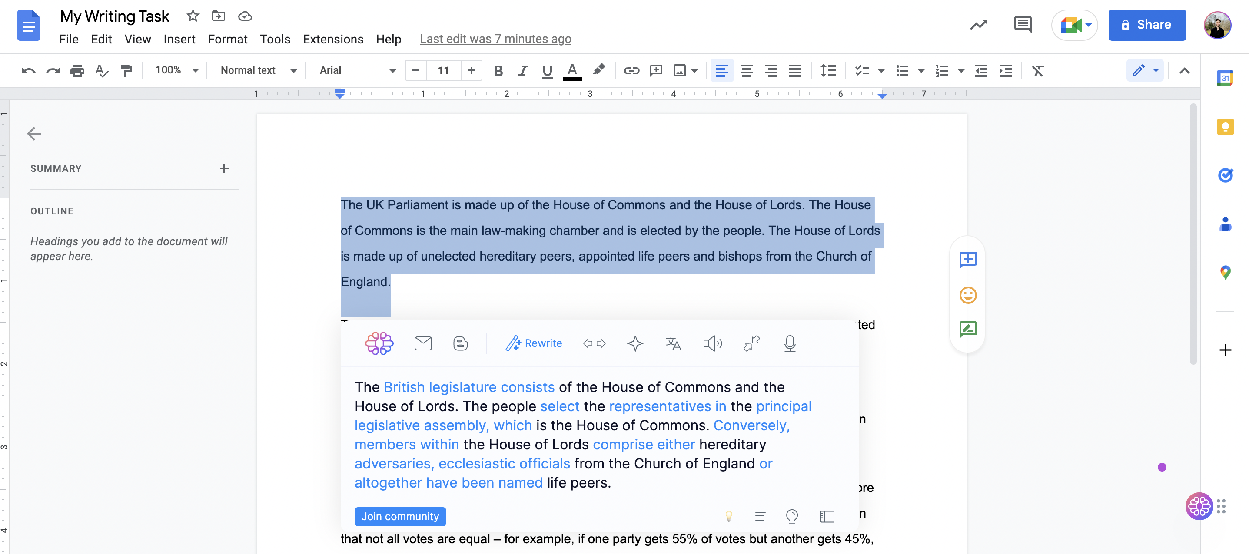Viewport: 1249px width, 554px height.
Task: Insert a link with chain icon
Action: 631,71
